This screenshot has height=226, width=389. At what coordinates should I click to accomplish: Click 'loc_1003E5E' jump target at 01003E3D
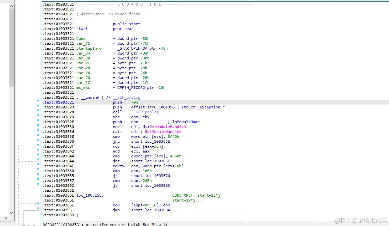coord(158,141)
